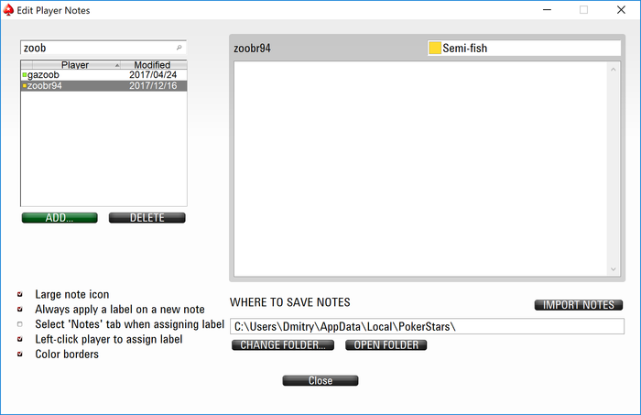Screen dimensions: 641x415
Task: Click the DELETE button
Action: (147, 218)
